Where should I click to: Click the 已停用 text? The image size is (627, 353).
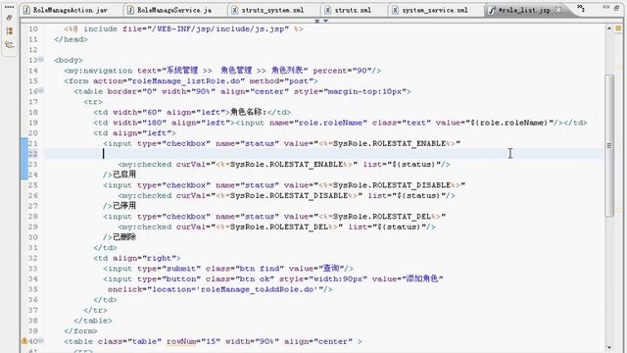[124, 206]
